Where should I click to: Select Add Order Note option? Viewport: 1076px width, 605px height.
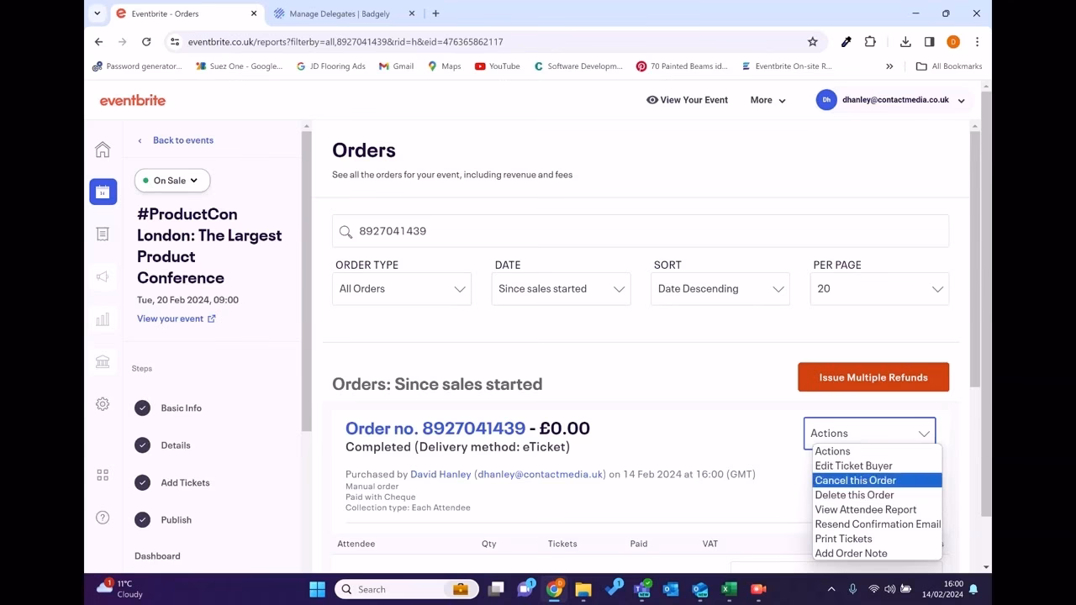click(x=877, y=553)
